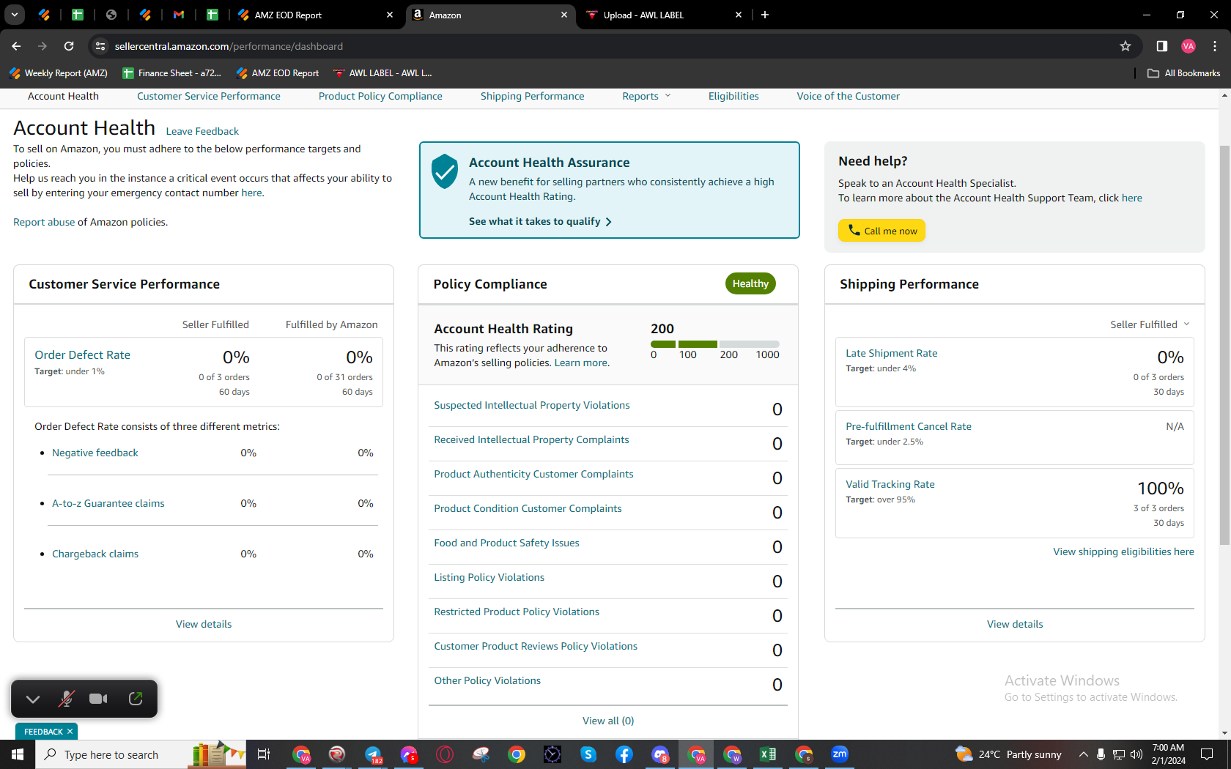Click the share screen icon in floating bar
This screenshot has height=769, width=1231.
[x=136, y=699]
